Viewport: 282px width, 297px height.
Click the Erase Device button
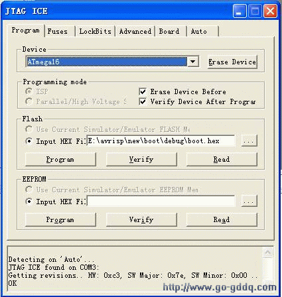tap(232, 62)
